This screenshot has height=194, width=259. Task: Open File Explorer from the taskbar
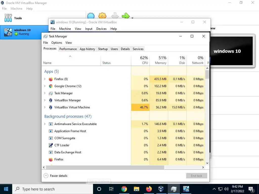pos(136,189)
